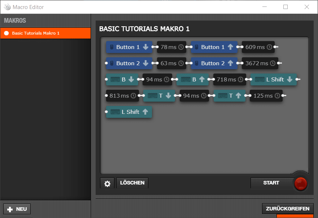318x218 pixels.
Task: Select the Button 2 press-down event
Action: [129, 63]
